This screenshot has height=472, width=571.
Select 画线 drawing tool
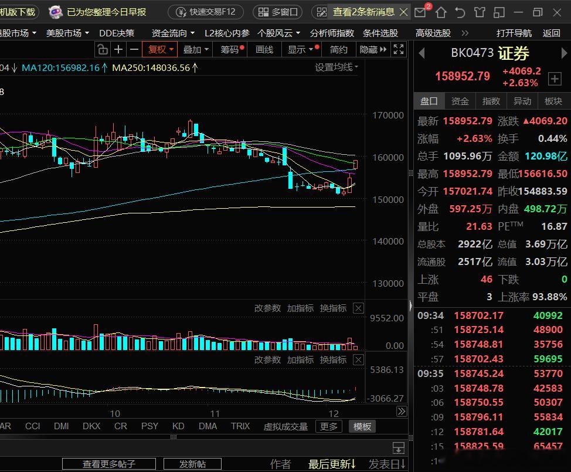point(264,49)
